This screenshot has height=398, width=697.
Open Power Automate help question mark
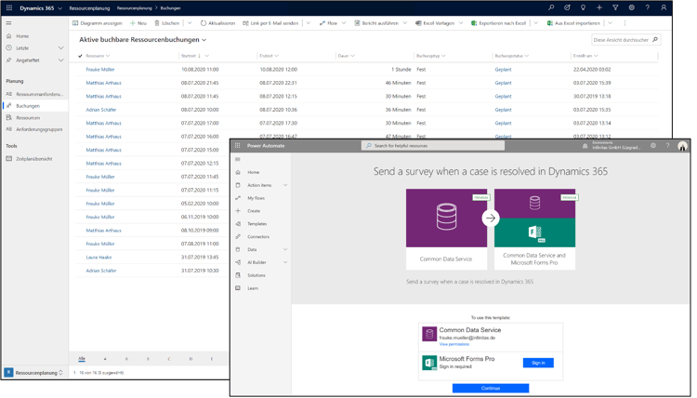click(667, 145)
